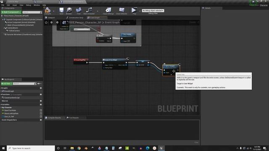Add a new function with Functions plus

[x=41, y=94]
